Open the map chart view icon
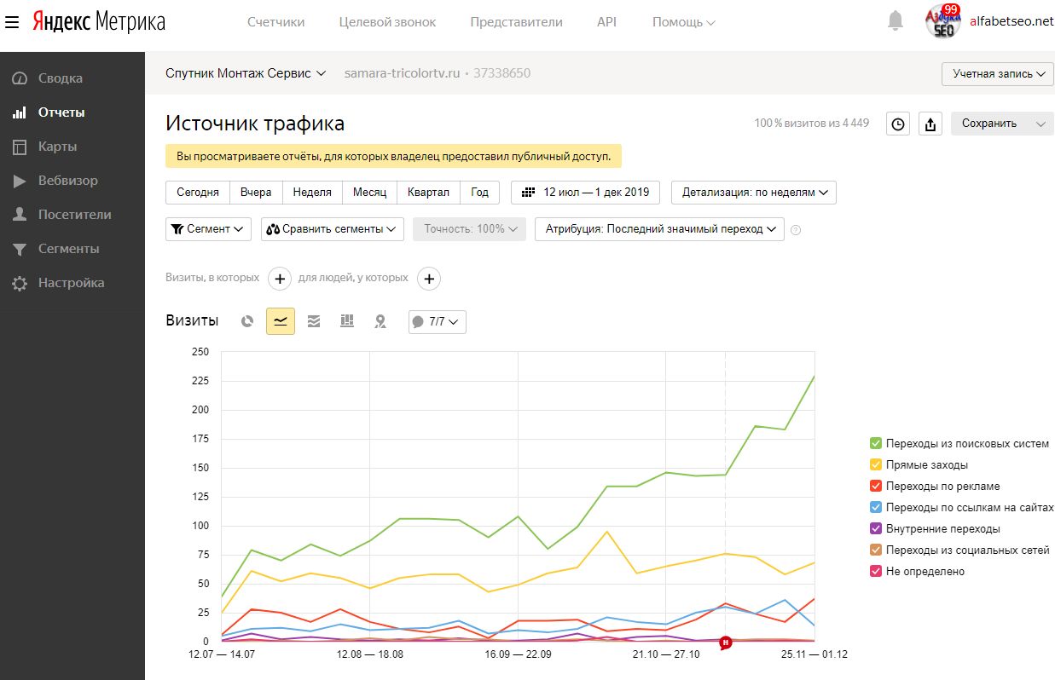This screenshot has height=680, width=1055. pos(380,321)
